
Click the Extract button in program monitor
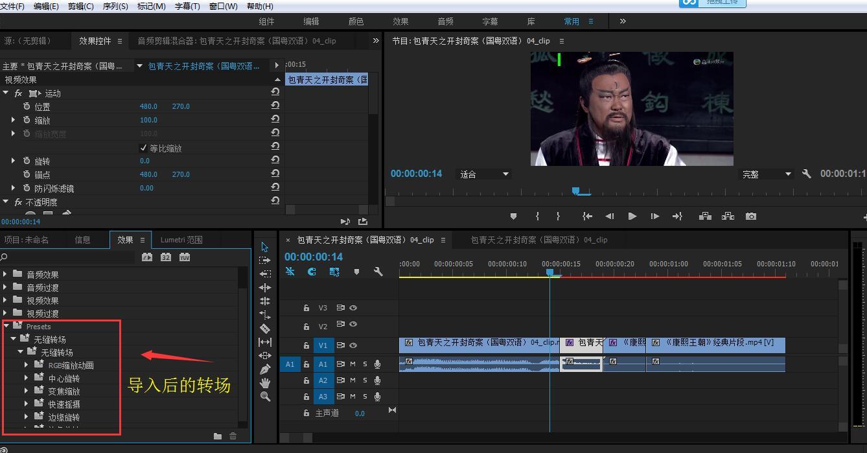click(728, 216)
